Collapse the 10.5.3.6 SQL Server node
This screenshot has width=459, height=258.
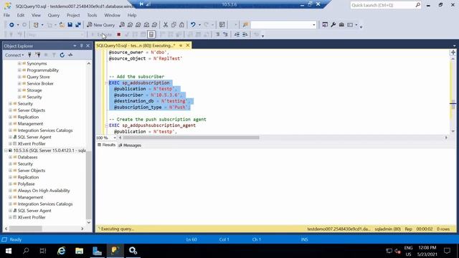(x=6, y=150)
